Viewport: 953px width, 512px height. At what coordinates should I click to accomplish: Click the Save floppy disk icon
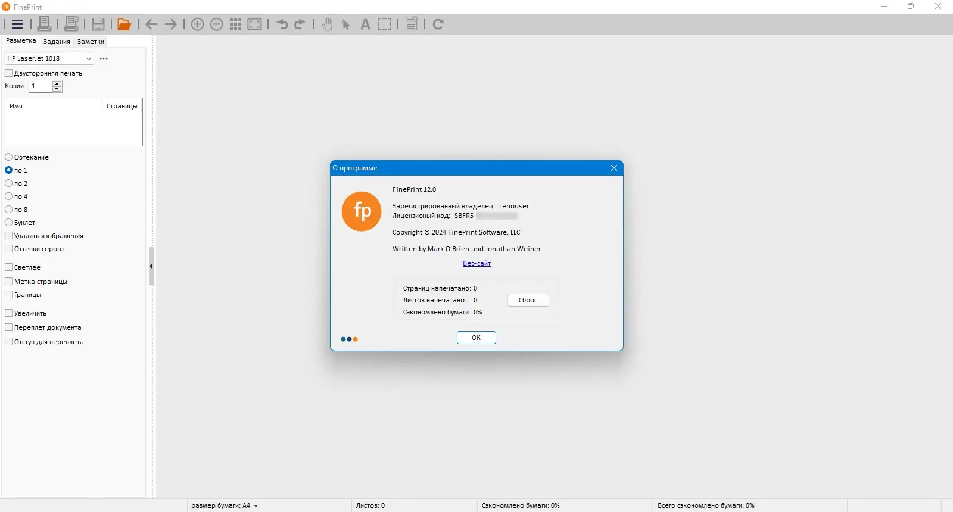pos(98,24)
